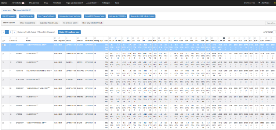Screen dimensions: 276x130
Task: Click the sort icon above BWT column
Action: [x=129, y=38]
